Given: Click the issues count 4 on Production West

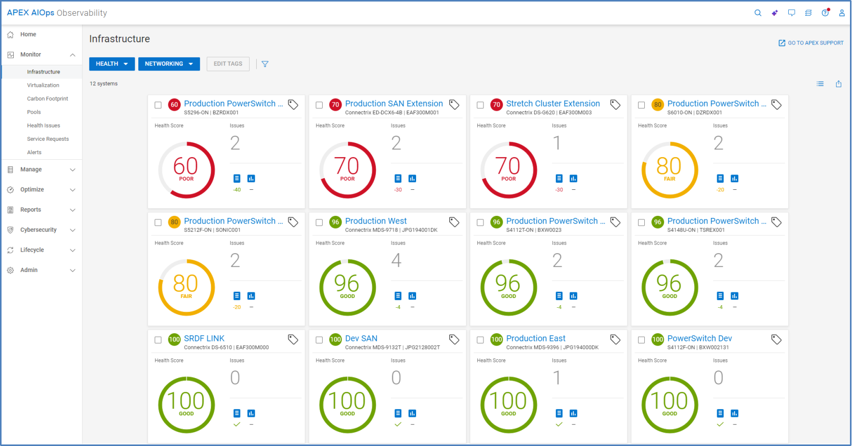Looking at the screenshot, I should tap(396, 260).
